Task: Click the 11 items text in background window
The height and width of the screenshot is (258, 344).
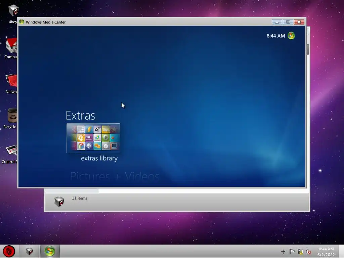Action: pyautogui.click(x=80, y=198)
